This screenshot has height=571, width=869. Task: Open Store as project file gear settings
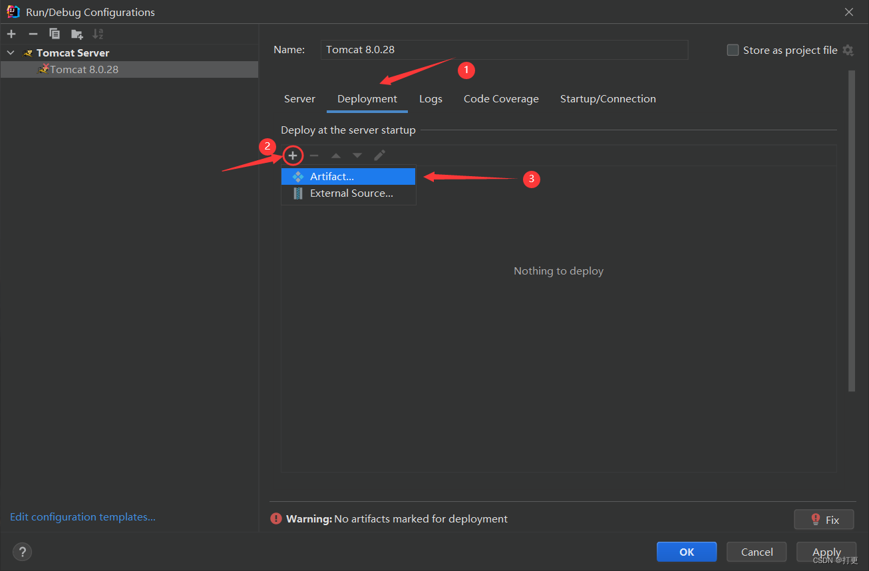pyautogui.click(x=848, y=50)
